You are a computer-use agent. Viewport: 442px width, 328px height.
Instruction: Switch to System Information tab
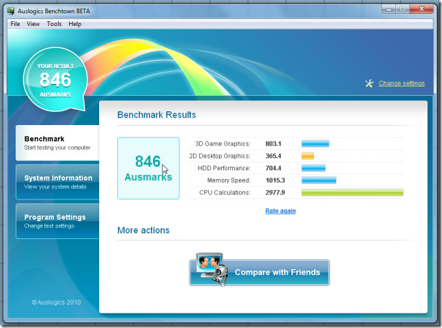point(57,182)
